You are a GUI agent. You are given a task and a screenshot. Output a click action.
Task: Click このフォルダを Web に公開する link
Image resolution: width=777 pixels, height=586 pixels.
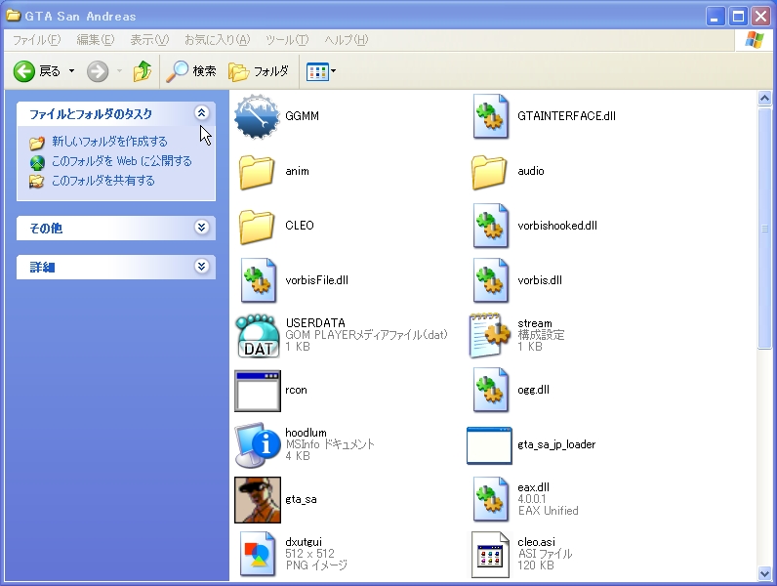coord(121,161)
